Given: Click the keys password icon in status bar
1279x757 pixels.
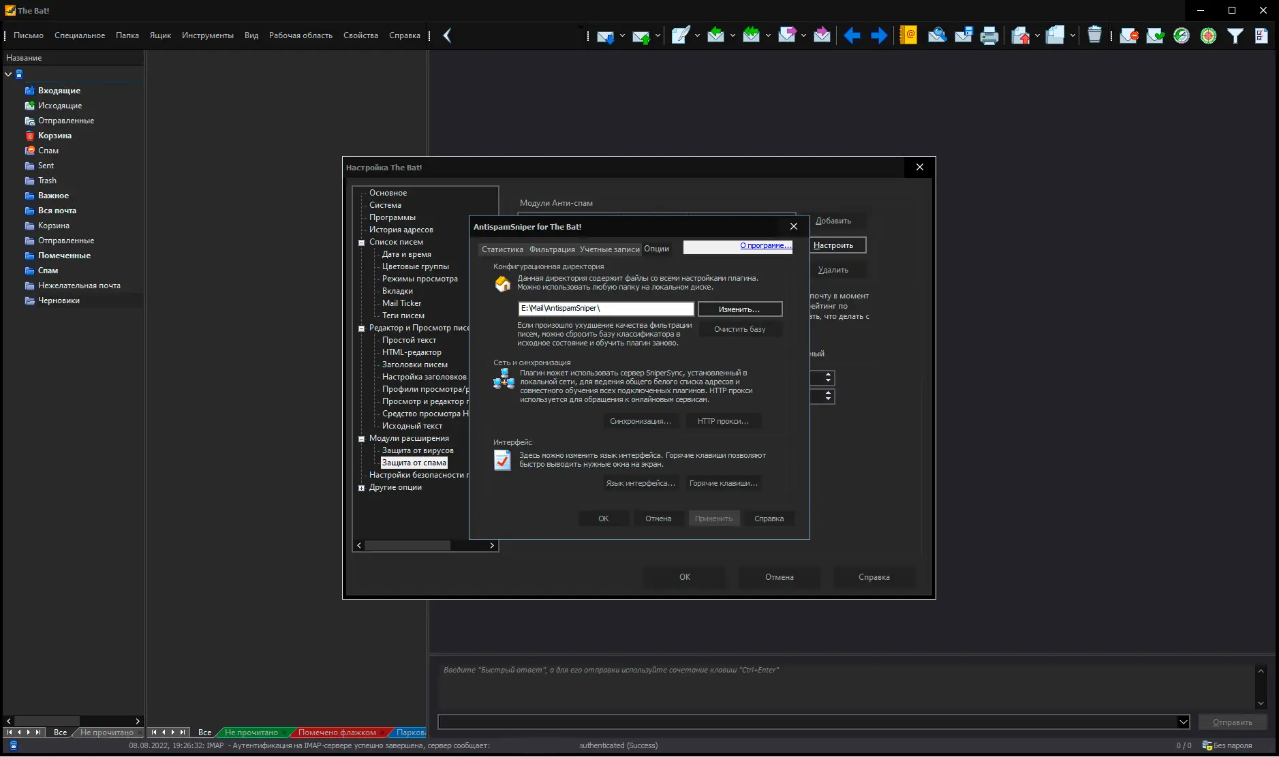Looking at the screenshot, I should click(1207, 745).
